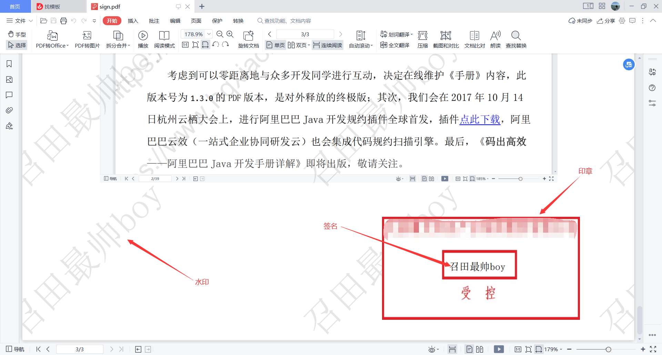Viewport: 662px width, 355px height.
Task: Switch to the 插入 ribbon tab
Action: (133, 21)
